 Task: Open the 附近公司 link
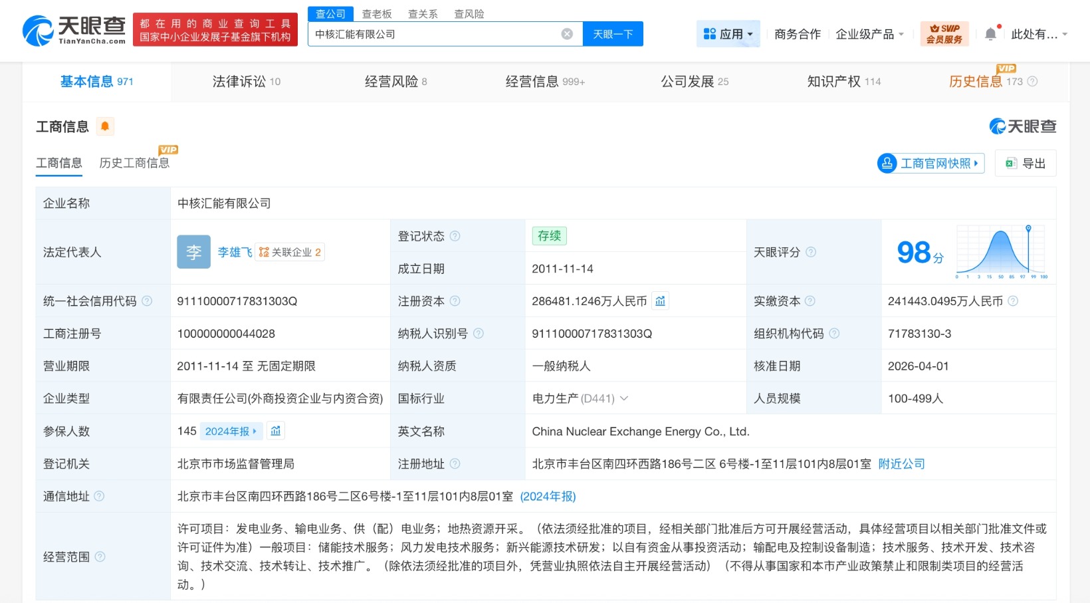click(901, 463)
